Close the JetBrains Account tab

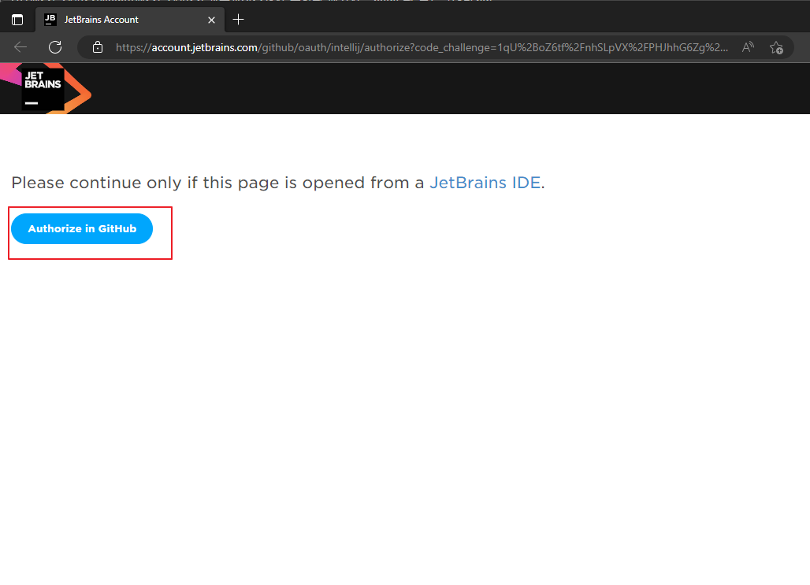pos(211,20)
